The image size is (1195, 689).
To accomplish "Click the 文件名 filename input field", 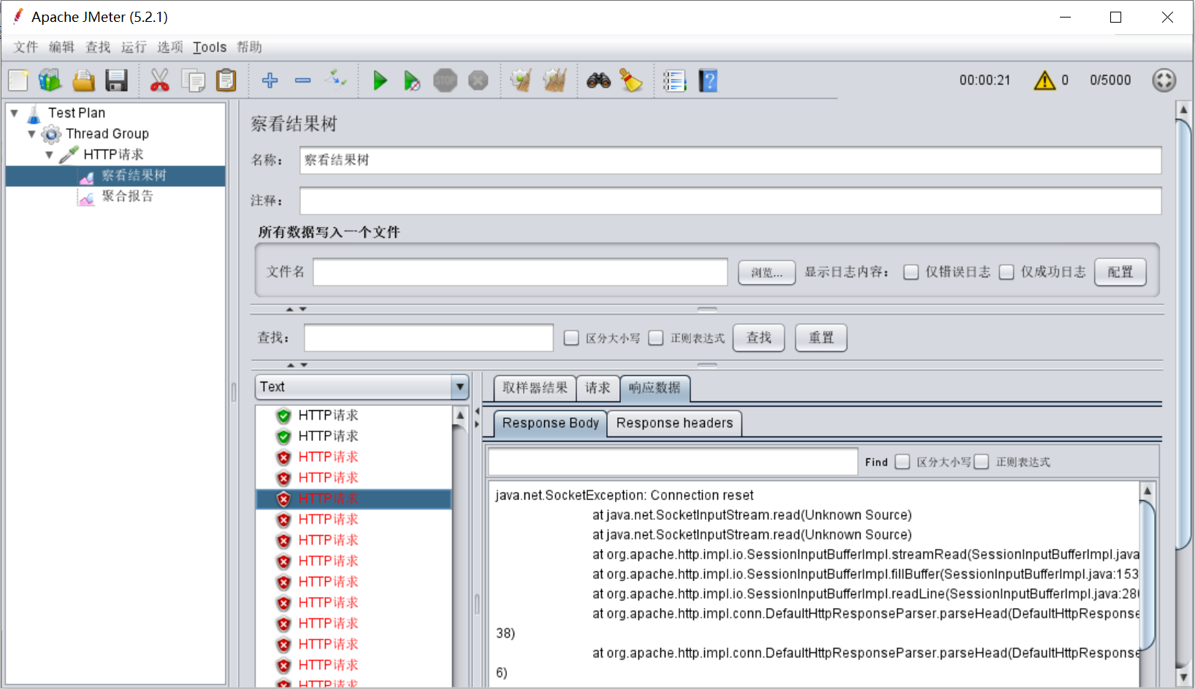I will [520, 272].
